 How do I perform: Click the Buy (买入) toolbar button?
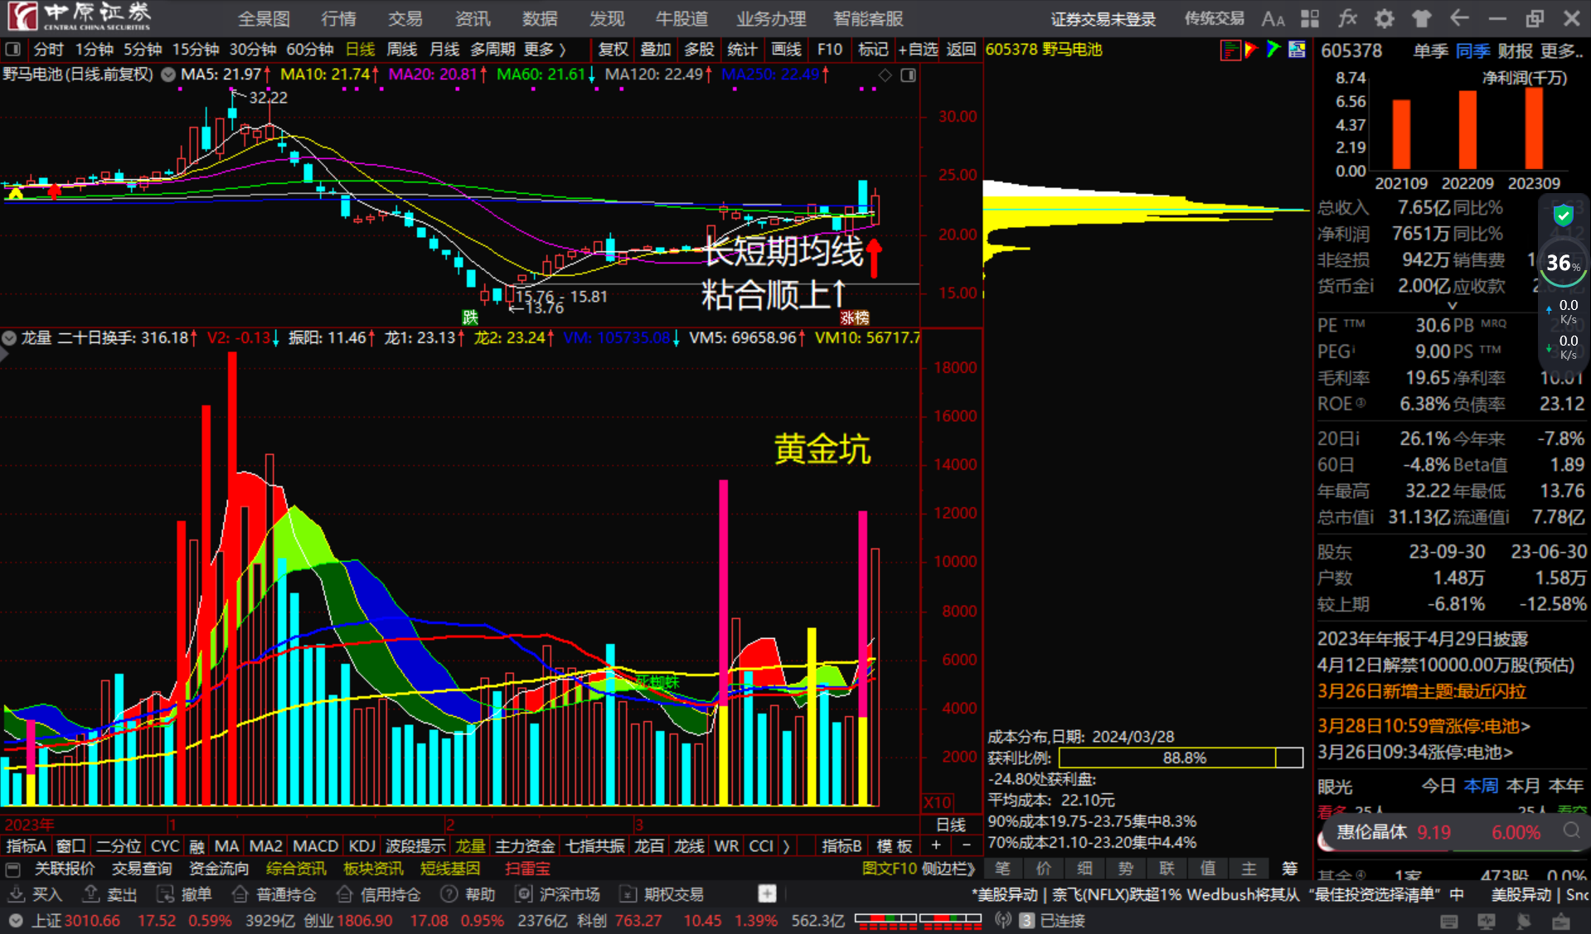(36, 894)
